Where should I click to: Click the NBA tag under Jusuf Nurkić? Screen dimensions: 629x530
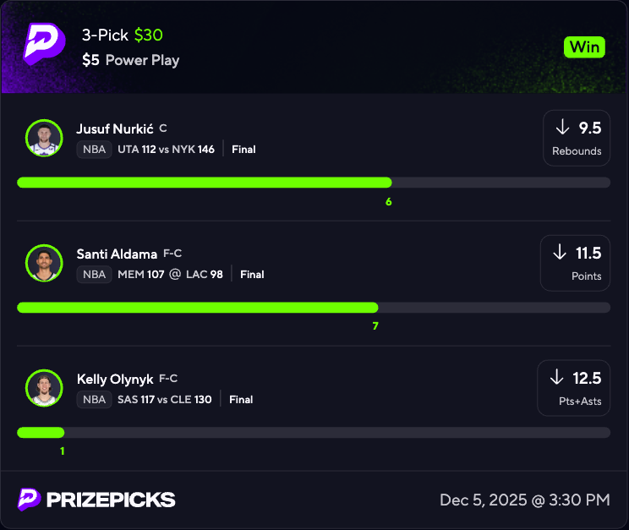[x=94, y=150]
